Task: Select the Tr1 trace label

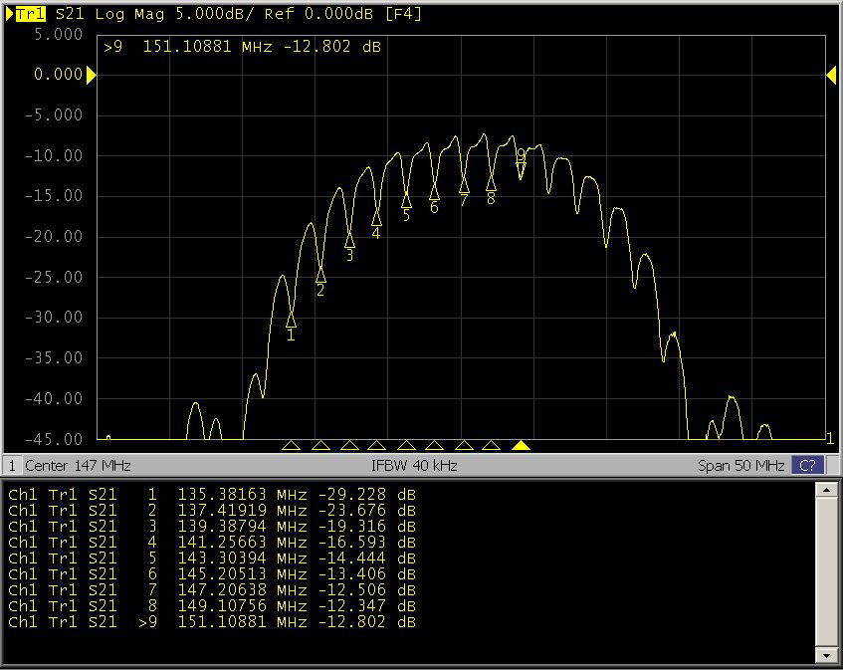Action: 30,15
